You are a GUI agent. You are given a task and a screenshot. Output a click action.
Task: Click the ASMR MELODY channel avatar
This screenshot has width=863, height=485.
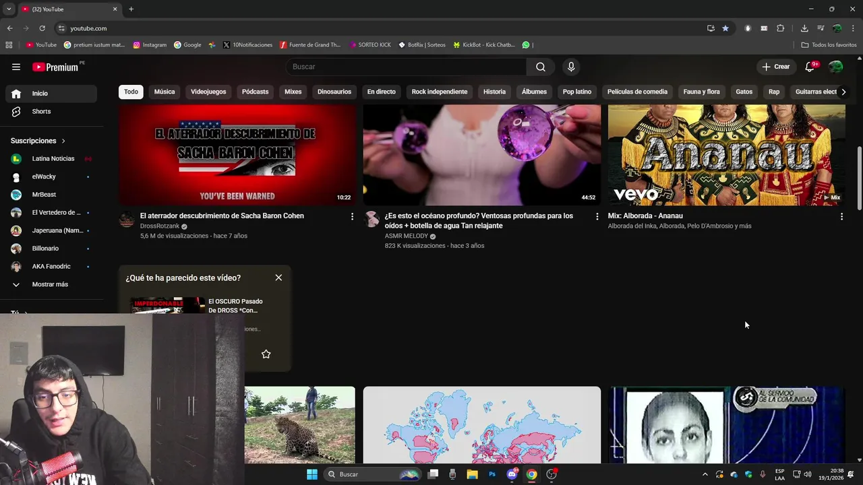371,220
